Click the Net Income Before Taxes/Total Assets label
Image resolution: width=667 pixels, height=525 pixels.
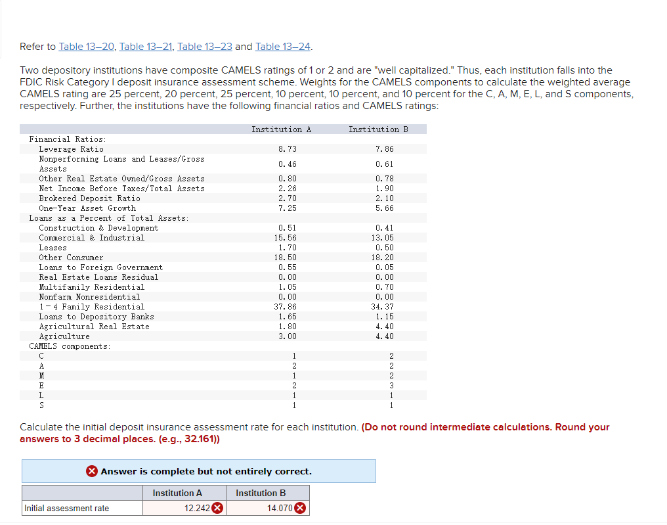pos(121,189)
